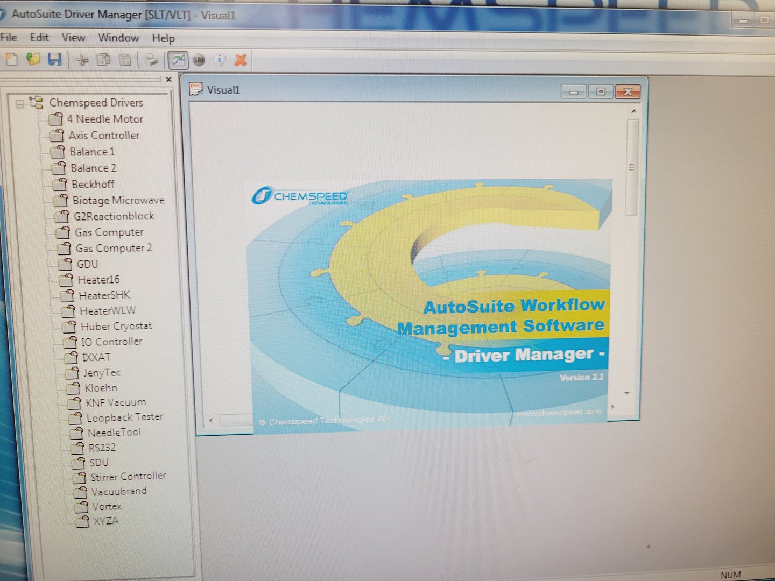Close the driver tree side panel
This screenshot has height=581, width=775.
[x=168, y=80]
